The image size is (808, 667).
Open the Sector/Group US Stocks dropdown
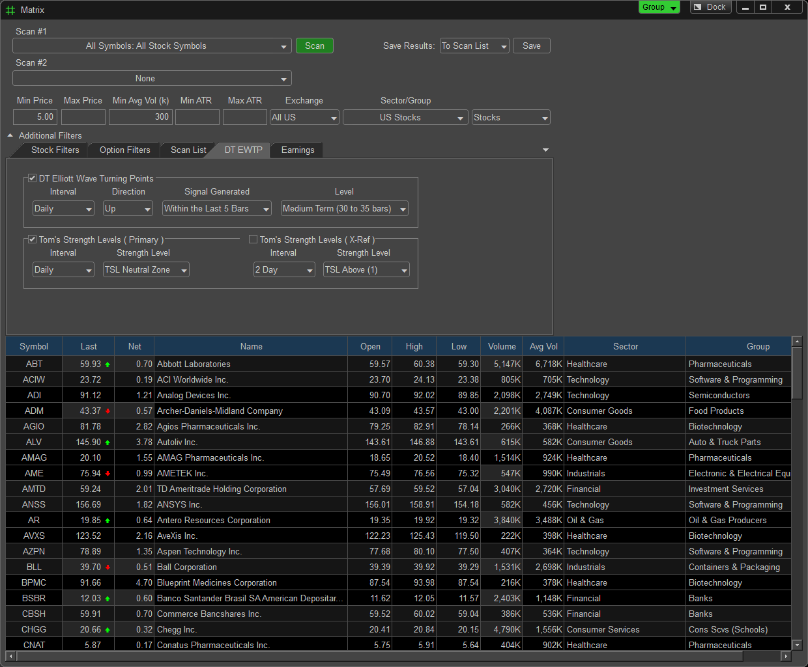click(405, 117)
